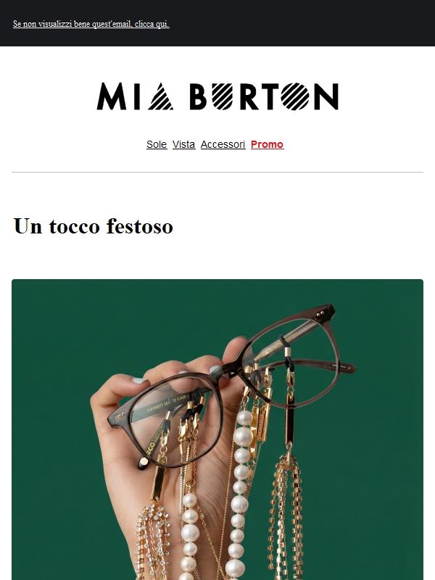Open the red Promo link
This screenshot has width=435, height=580.
tap(267, 144)
